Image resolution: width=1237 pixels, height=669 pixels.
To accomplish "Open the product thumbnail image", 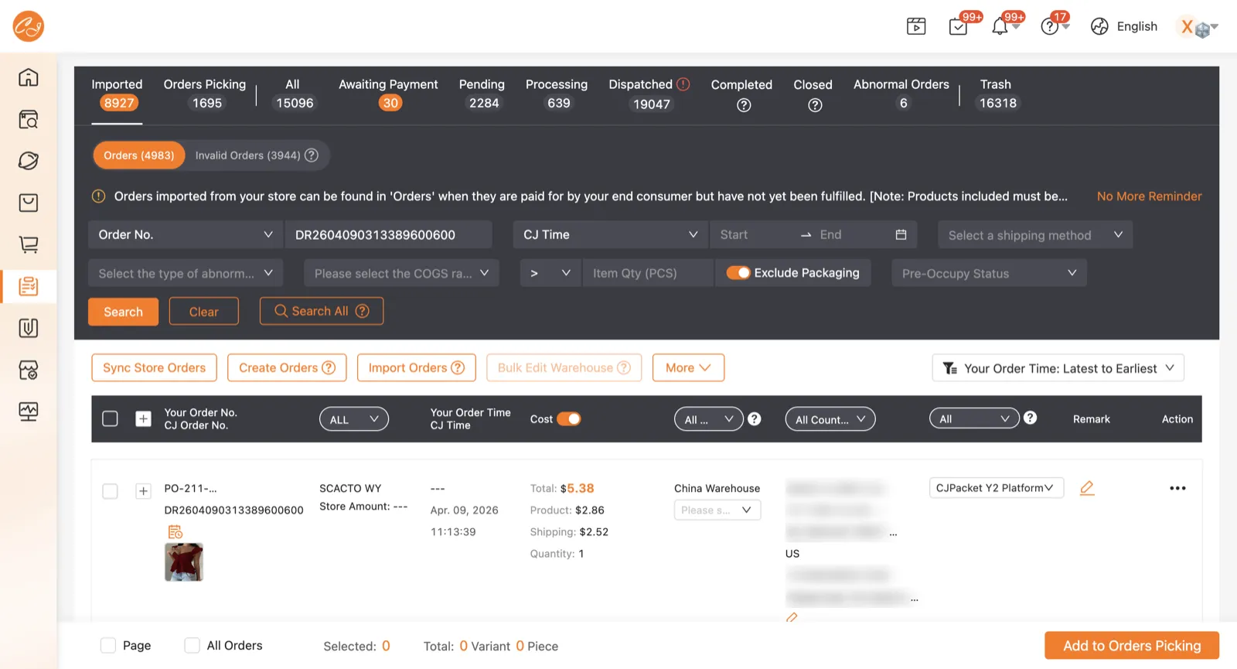I will [184, 562].
